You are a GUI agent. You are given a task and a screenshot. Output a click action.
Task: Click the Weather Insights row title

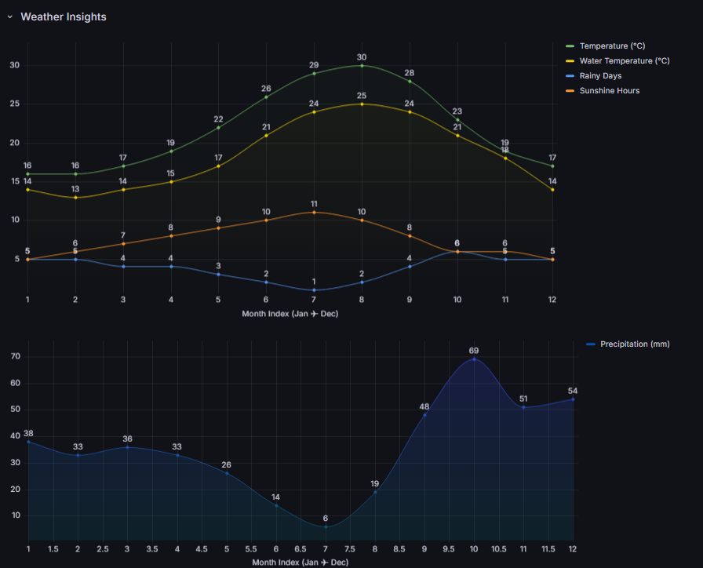[64, 16]
